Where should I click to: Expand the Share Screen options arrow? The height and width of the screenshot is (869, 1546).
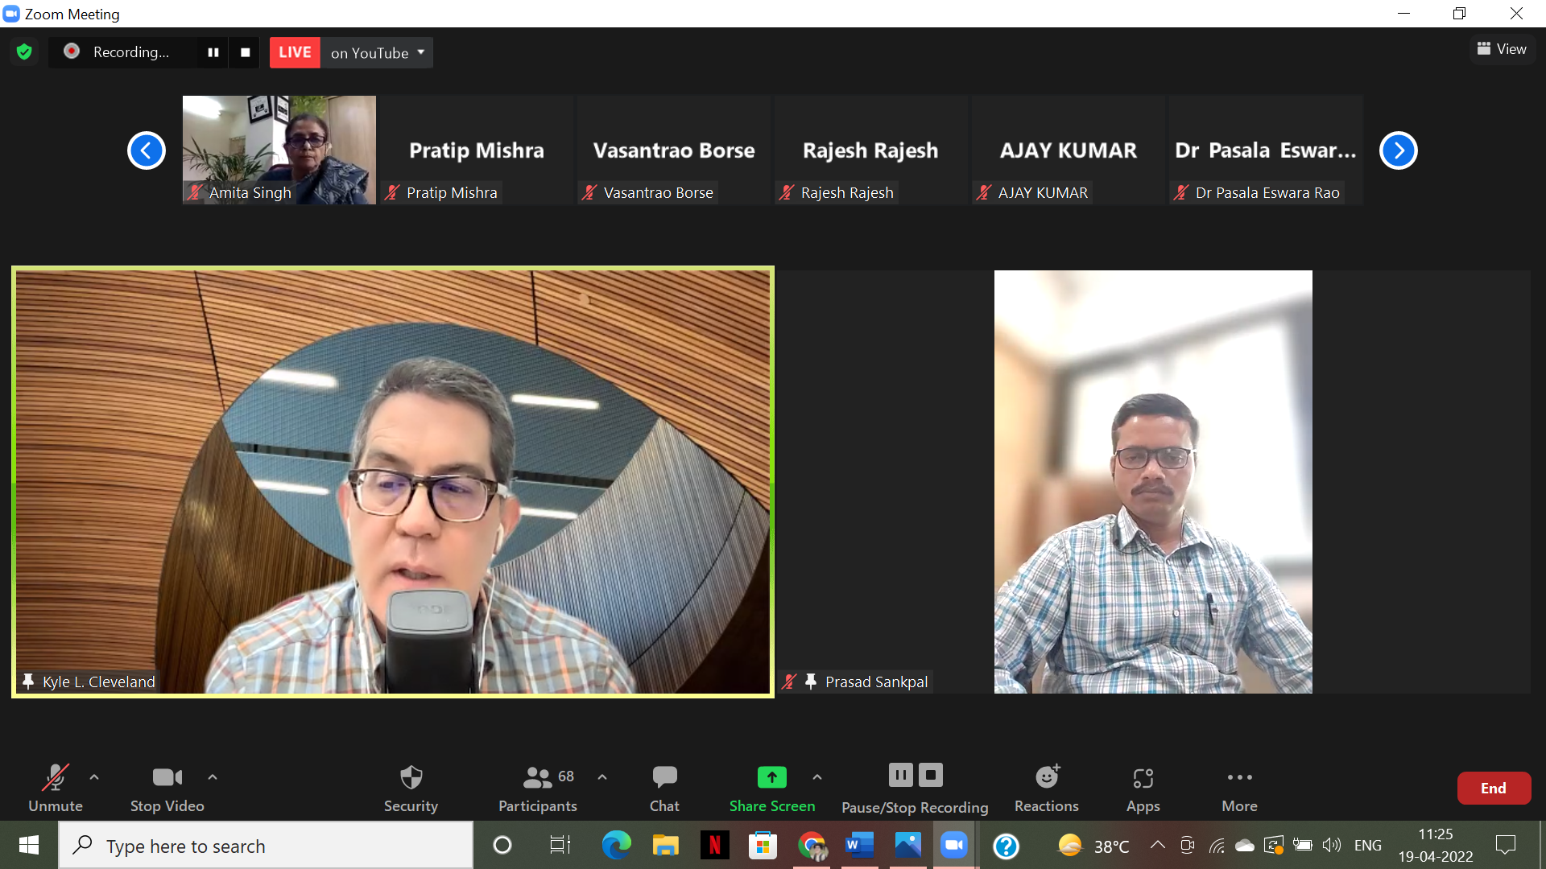(817, 777)
